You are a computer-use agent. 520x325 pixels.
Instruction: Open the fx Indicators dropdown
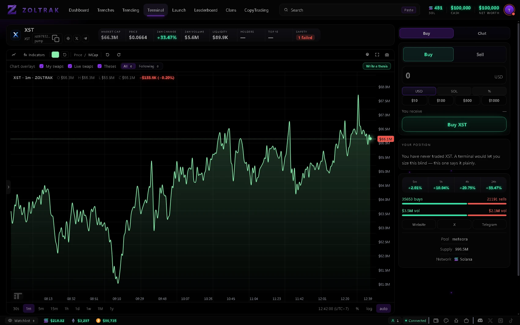point(34,55)
